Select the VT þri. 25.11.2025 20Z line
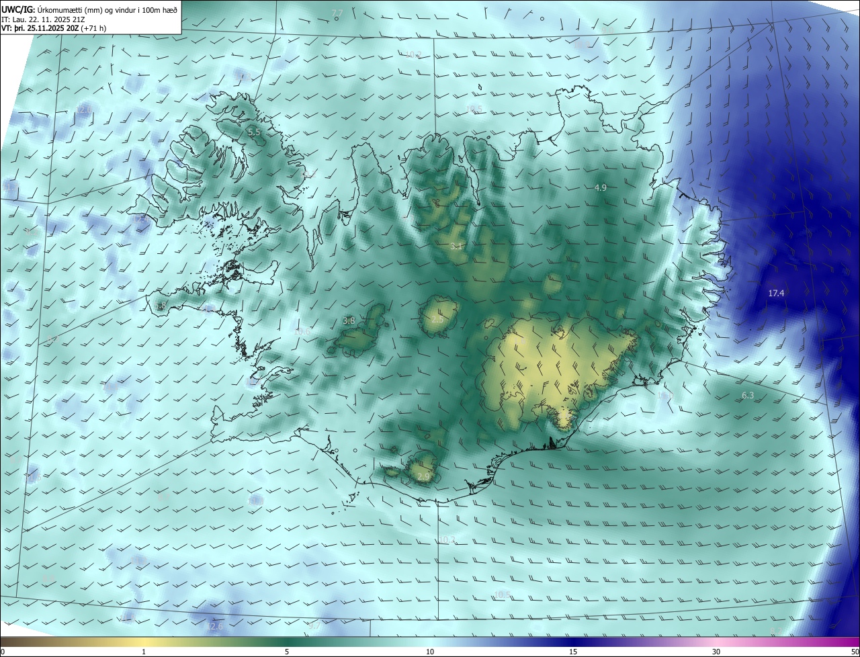This screenshot has width=860, height=657. [54, 28]
